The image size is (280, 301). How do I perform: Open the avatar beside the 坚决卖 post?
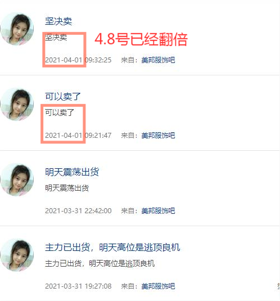(17, 29)
